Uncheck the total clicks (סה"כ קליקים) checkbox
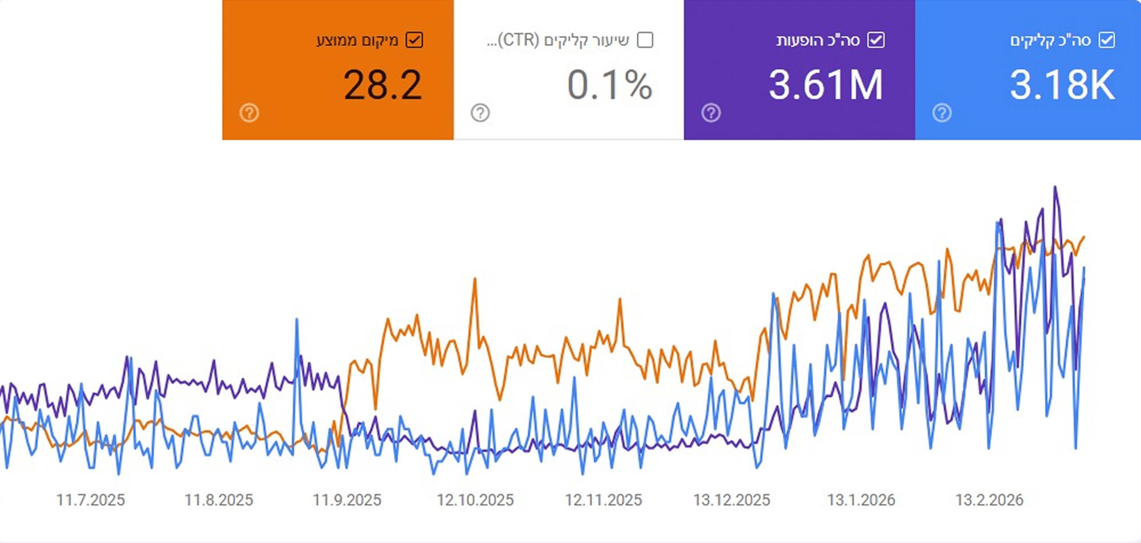 click(x=1107, y=40)
